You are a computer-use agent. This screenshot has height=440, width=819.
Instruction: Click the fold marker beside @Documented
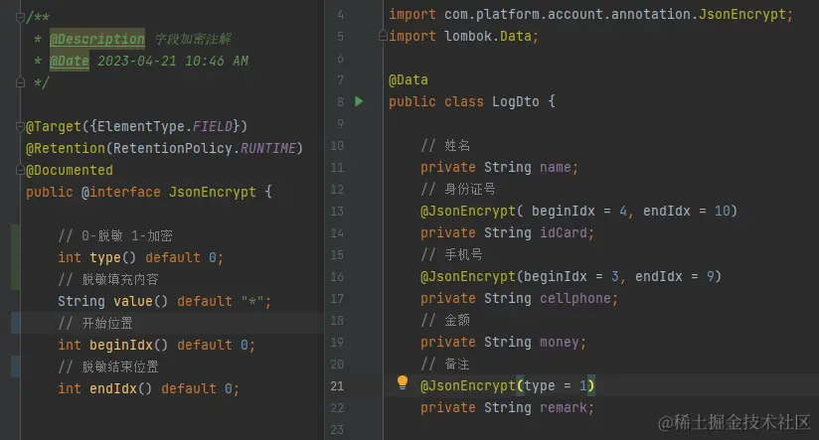click(20, 170)
